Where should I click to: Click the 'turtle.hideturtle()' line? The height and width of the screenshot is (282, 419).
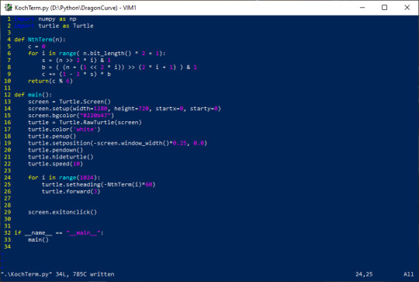(61, 157)
